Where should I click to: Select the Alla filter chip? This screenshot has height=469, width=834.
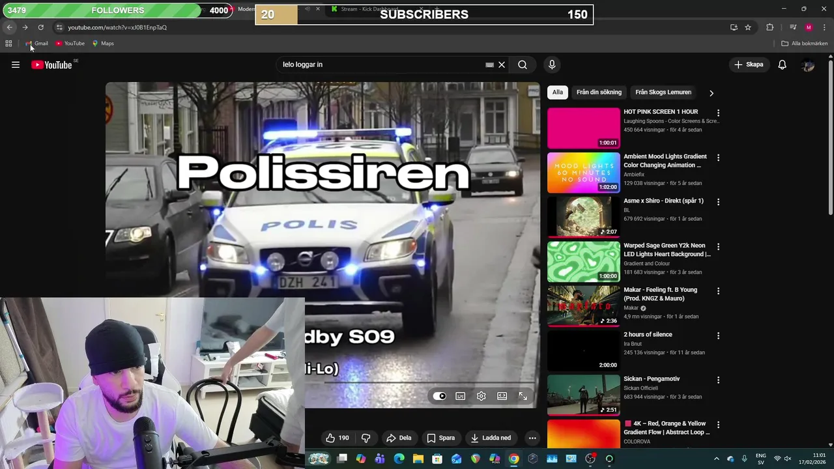click(x=558, y=92)
